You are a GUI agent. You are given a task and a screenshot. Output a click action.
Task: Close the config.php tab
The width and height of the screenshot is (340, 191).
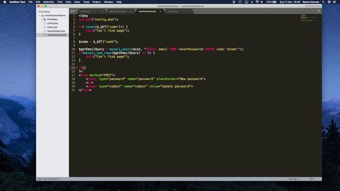(x=189, y=11)
